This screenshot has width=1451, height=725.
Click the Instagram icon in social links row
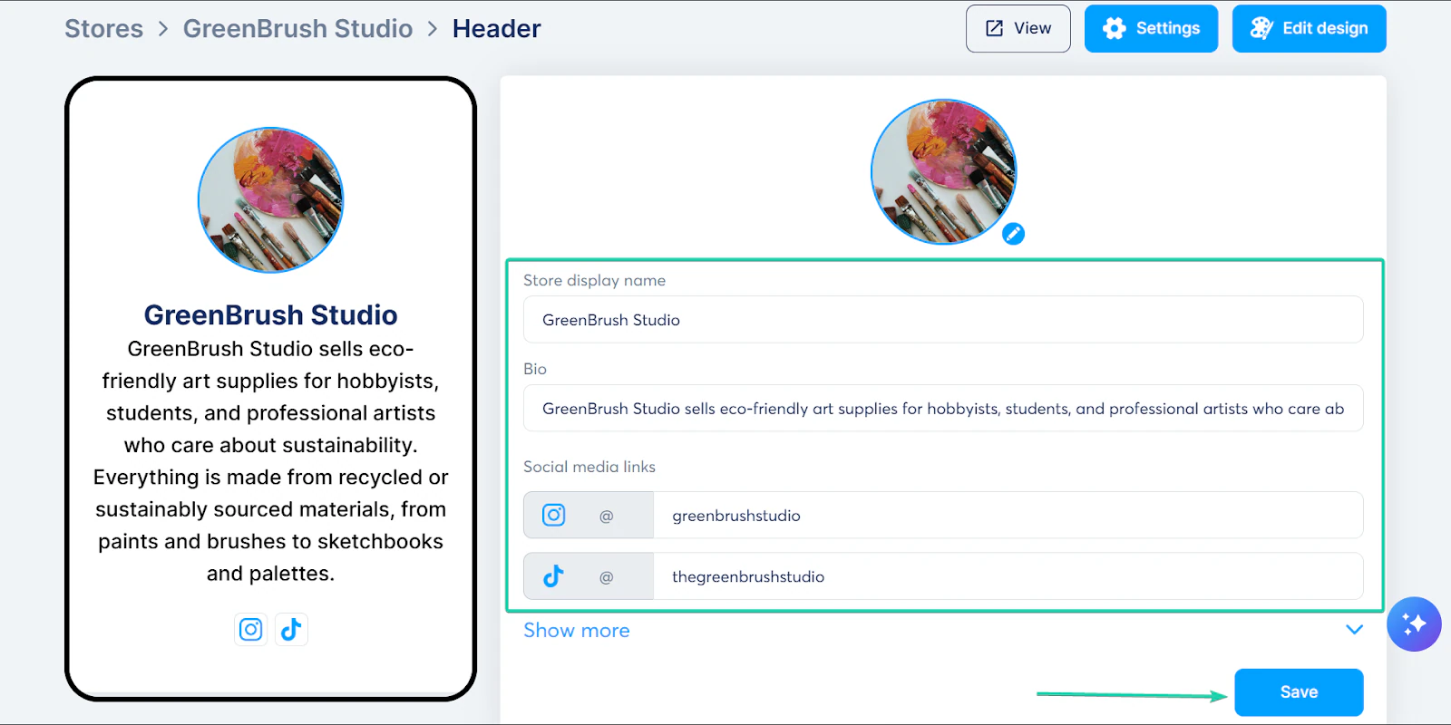pyautogui.click(x=554, y=515)
